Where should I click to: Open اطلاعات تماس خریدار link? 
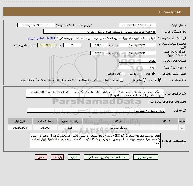[x=41, y=38]
